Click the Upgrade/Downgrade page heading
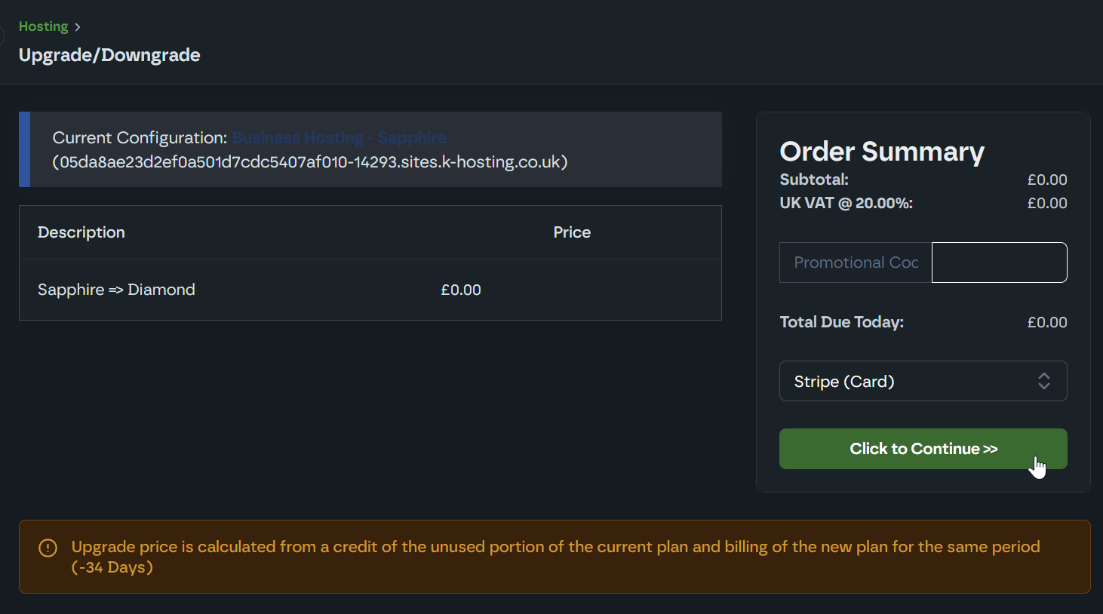Image resolution: width=1103 pixels, height=614 pixels. click(109, 55)
